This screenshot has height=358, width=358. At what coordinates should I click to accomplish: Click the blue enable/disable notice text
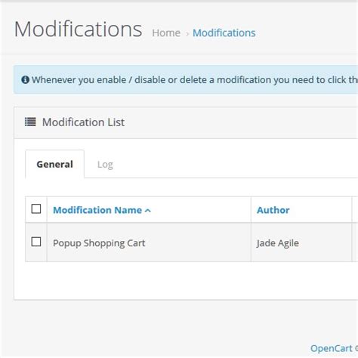(x=195, y=80)
